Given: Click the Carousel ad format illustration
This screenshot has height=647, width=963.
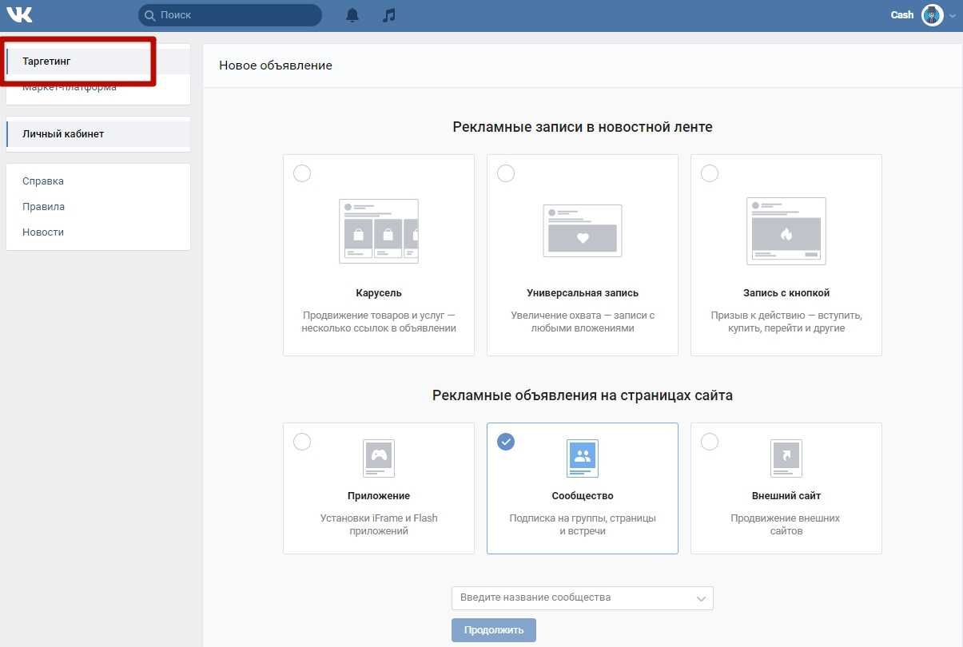Looking at the screenshot, I should coord(379,232).
